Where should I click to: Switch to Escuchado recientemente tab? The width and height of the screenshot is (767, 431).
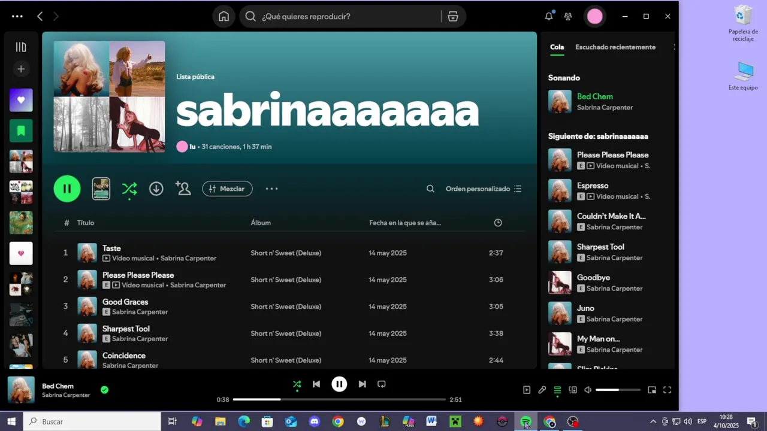(x=615, y=47)
